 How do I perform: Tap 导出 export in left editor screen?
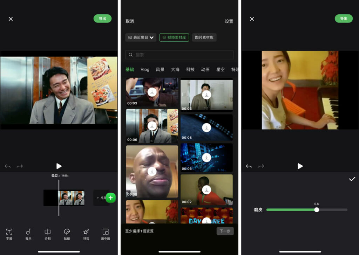click(x=102, y=19)
